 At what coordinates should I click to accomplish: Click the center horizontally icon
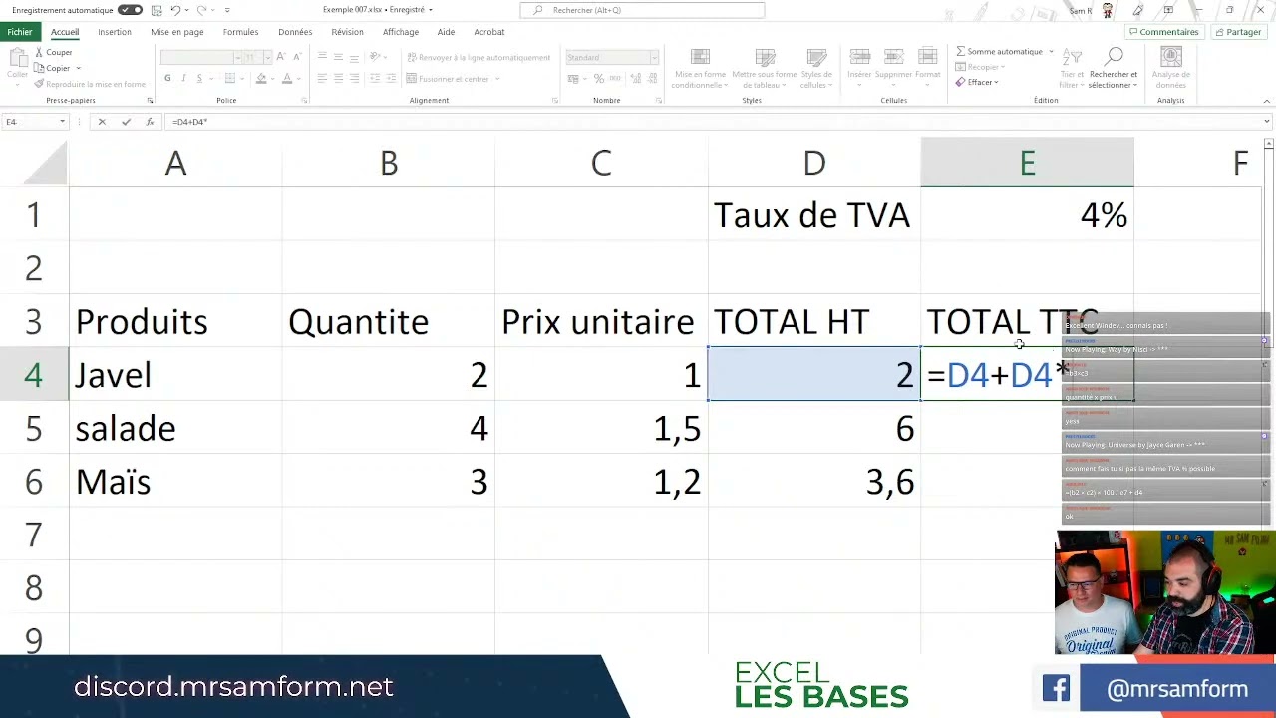pos(338,78)
